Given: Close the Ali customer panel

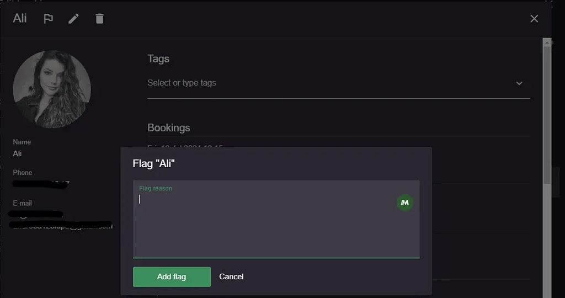Looking at the screenshot, I should 534,19.
